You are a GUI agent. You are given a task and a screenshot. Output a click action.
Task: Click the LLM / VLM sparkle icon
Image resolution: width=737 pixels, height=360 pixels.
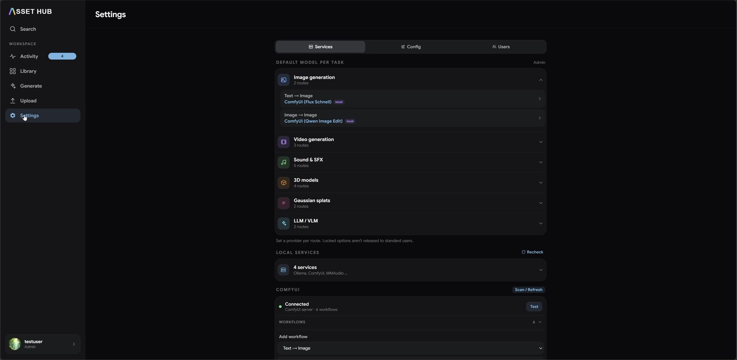click(283, 224)
